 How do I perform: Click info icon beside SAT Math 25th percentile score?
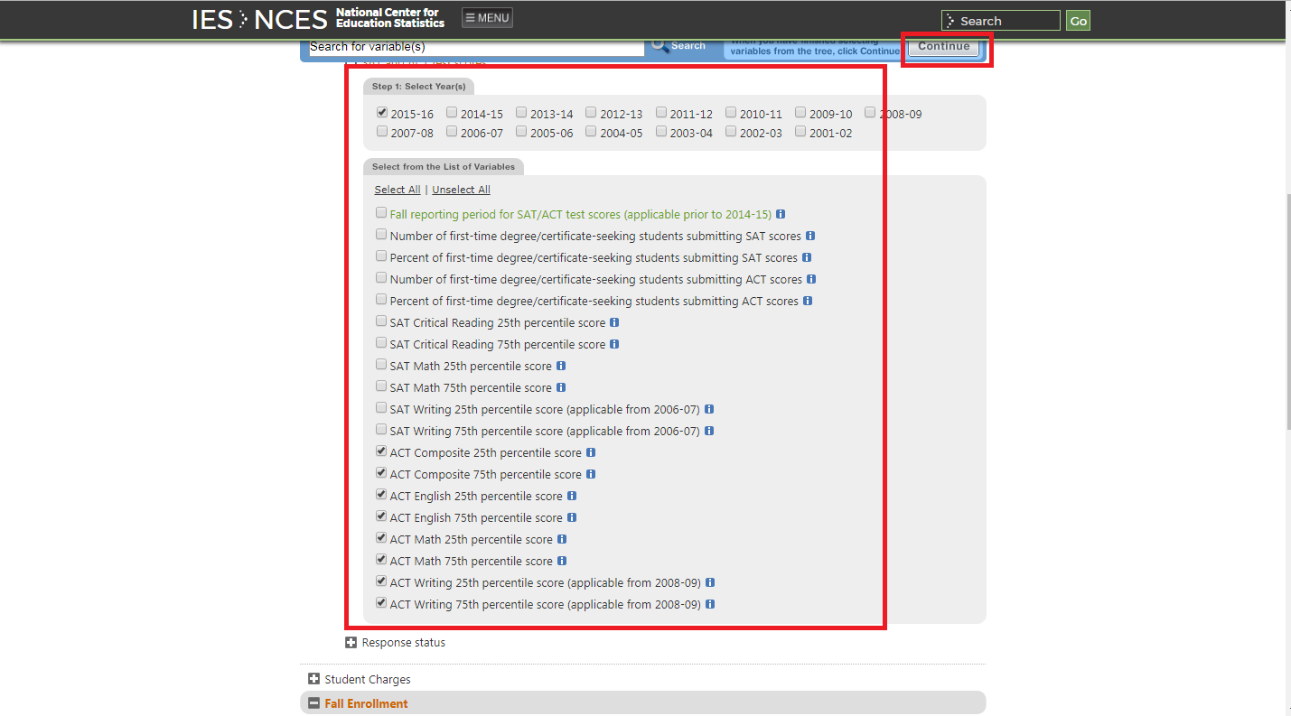(x=561, y=366)
